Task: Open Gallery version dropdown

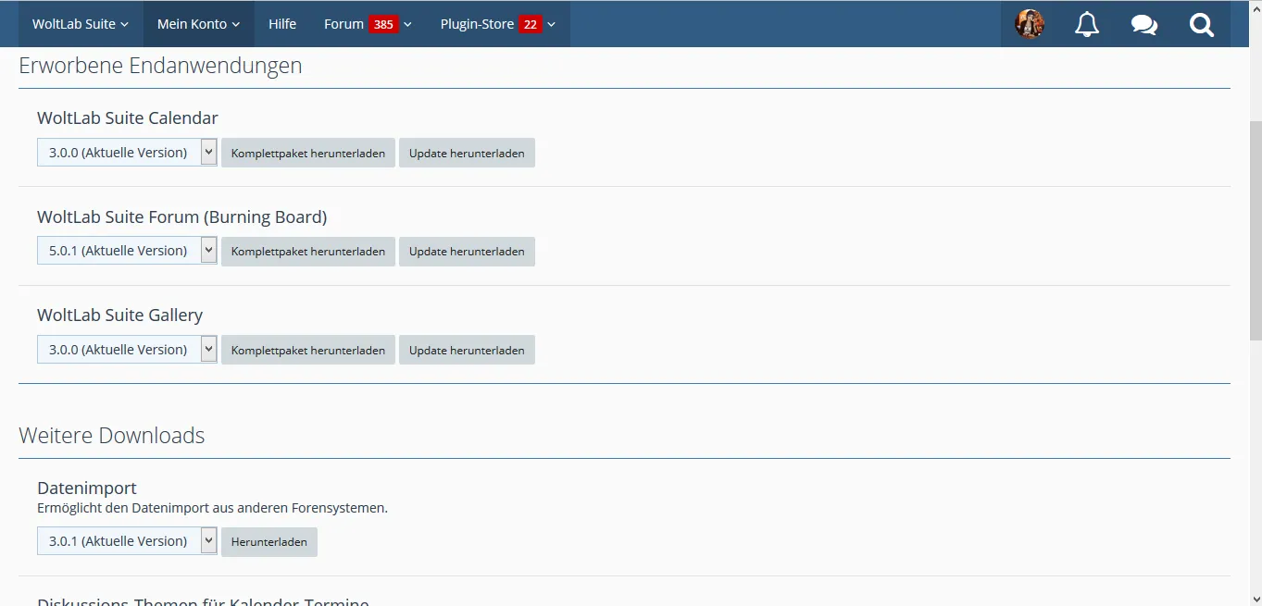Action: click(x=127, y=350)
